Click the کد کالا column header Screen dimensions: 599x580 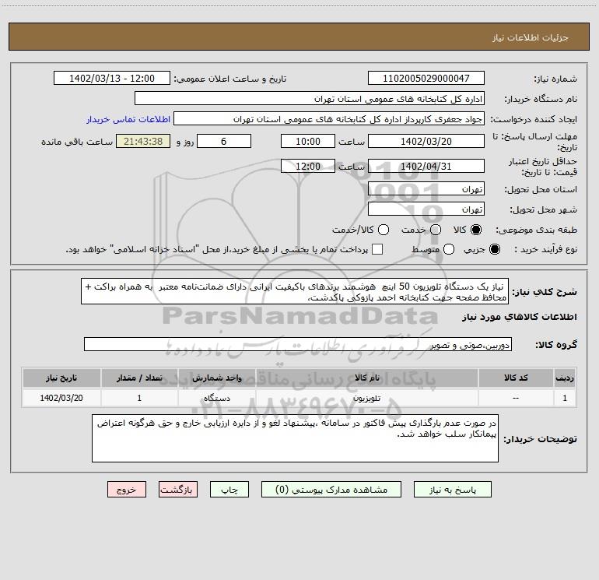[516, 378]
